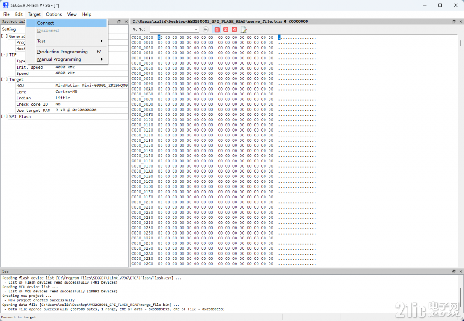The height and width of the screenshot is (321, 464).
Task: Open the File menu
Action: [6, 14]
